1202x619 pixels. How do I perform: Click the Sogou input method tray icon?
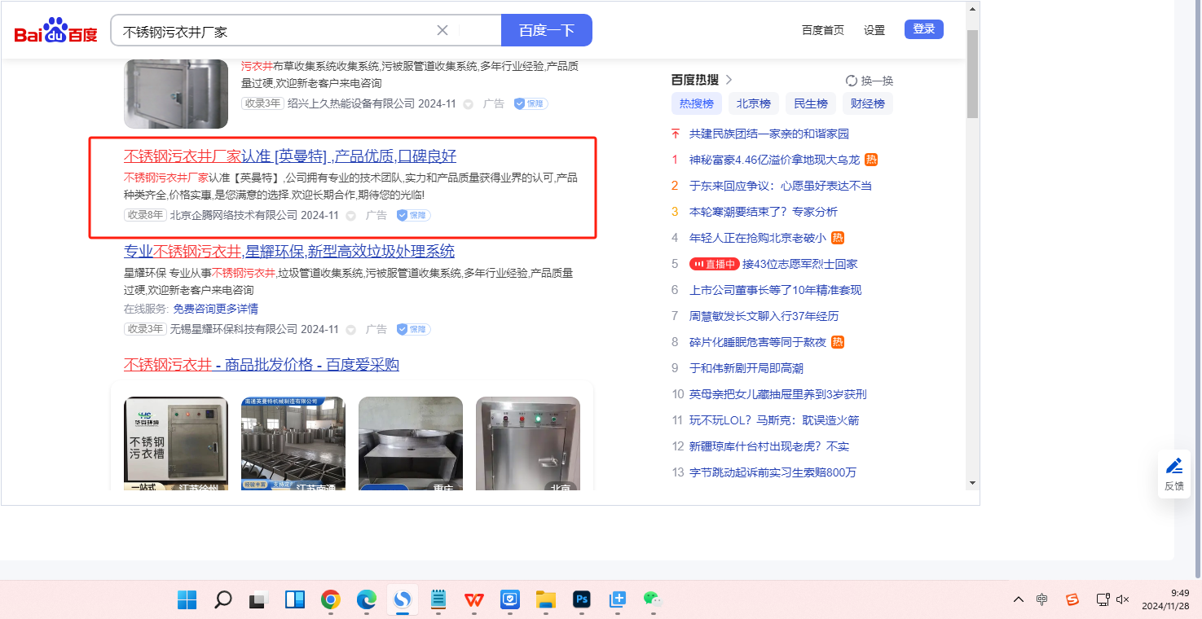(1072, 600)
